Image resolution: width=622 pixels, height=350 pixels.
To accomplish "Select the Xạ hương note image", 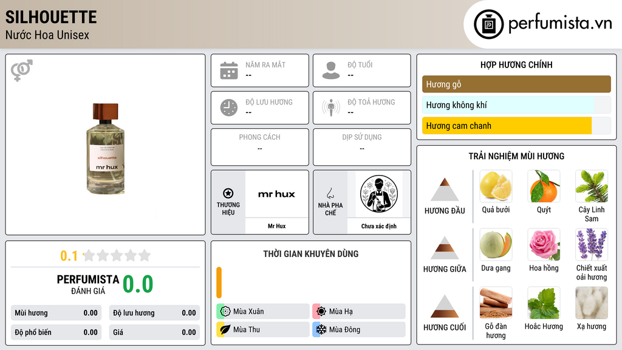I will click(x=592, y=303).
